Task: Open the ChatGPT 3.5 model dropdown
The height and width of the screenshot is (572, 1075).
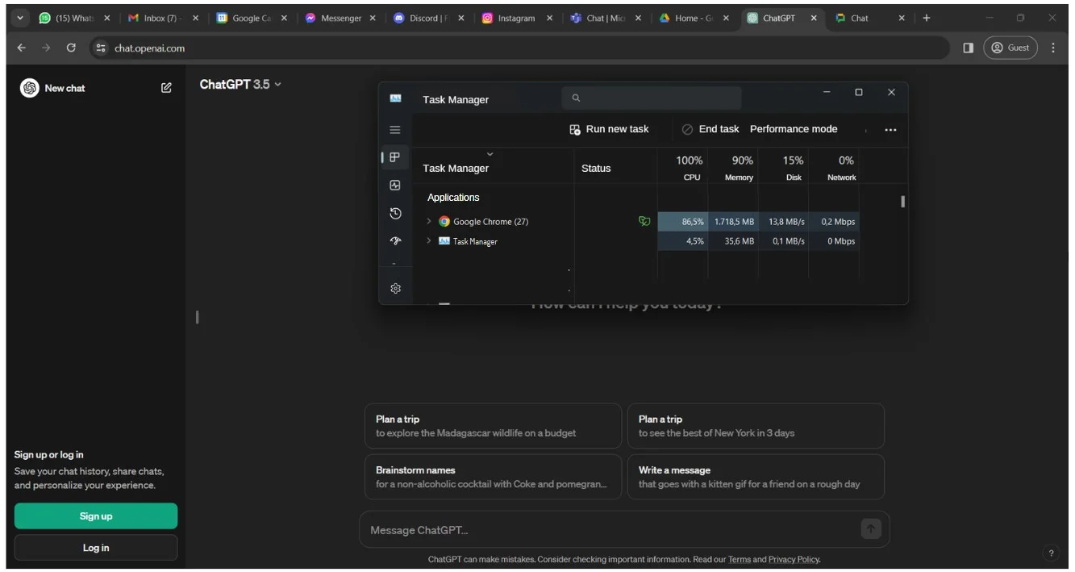Action: pos(240,85)
